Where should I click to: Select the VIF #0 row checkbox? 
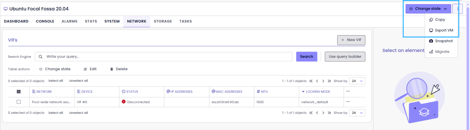coord(19,102)
